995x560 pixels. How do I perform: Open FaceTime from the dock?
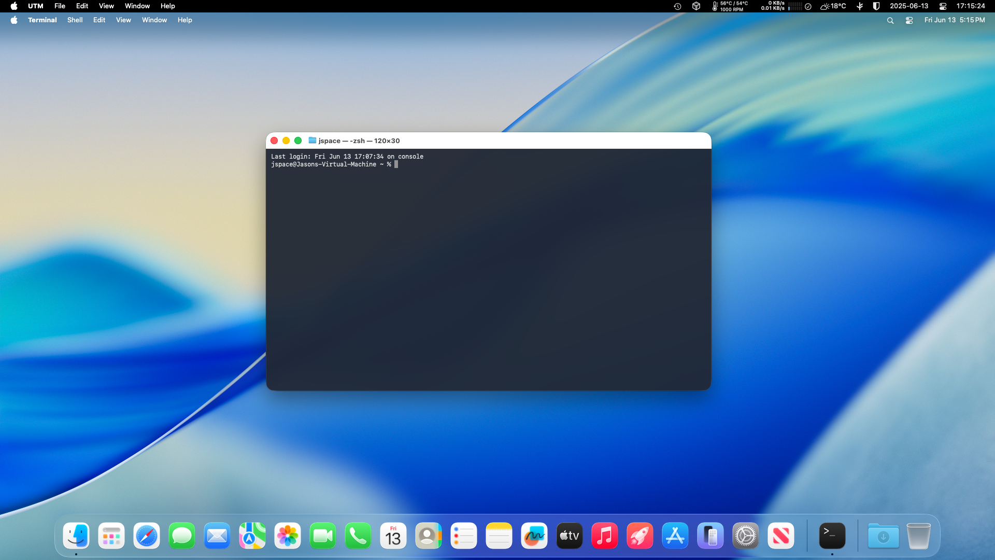pyautogui.click(x=323, y=536)
